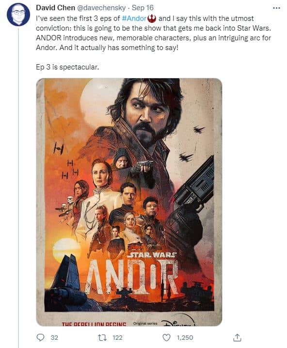287x348 pixels.
Task: Click the like count 1,250
Action: point(185,338)
